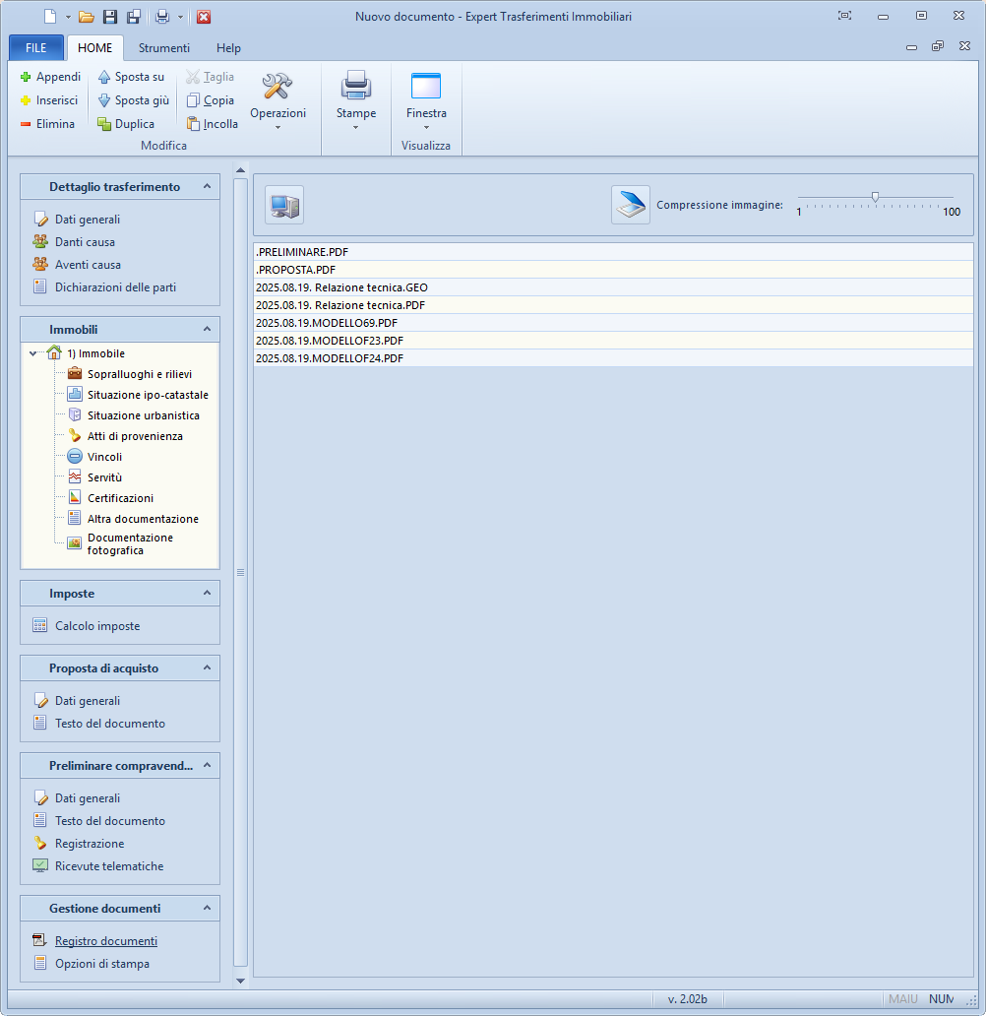Collapse the 1) Immobile tree node
The width and height of the screenshot is (986, 1016).
[x=33, y=353]
